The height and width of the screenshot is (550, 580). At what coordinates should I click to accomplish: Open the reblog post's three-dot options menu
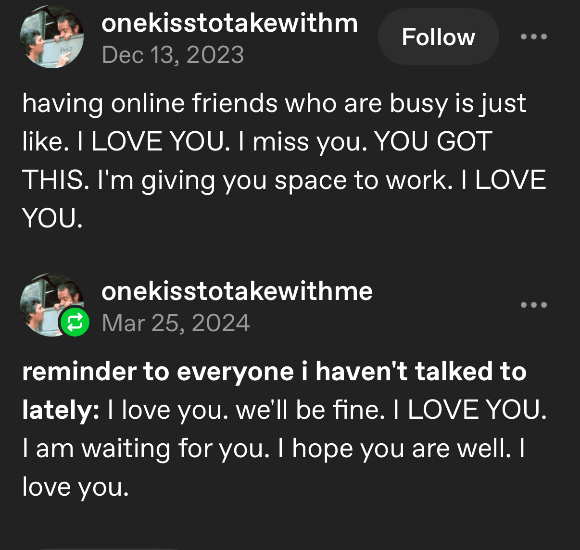[534, 305]
